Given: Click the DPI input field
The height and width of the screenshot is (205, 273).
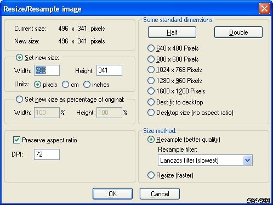Looking at the screenshot, I should click(x=47, y=154).
